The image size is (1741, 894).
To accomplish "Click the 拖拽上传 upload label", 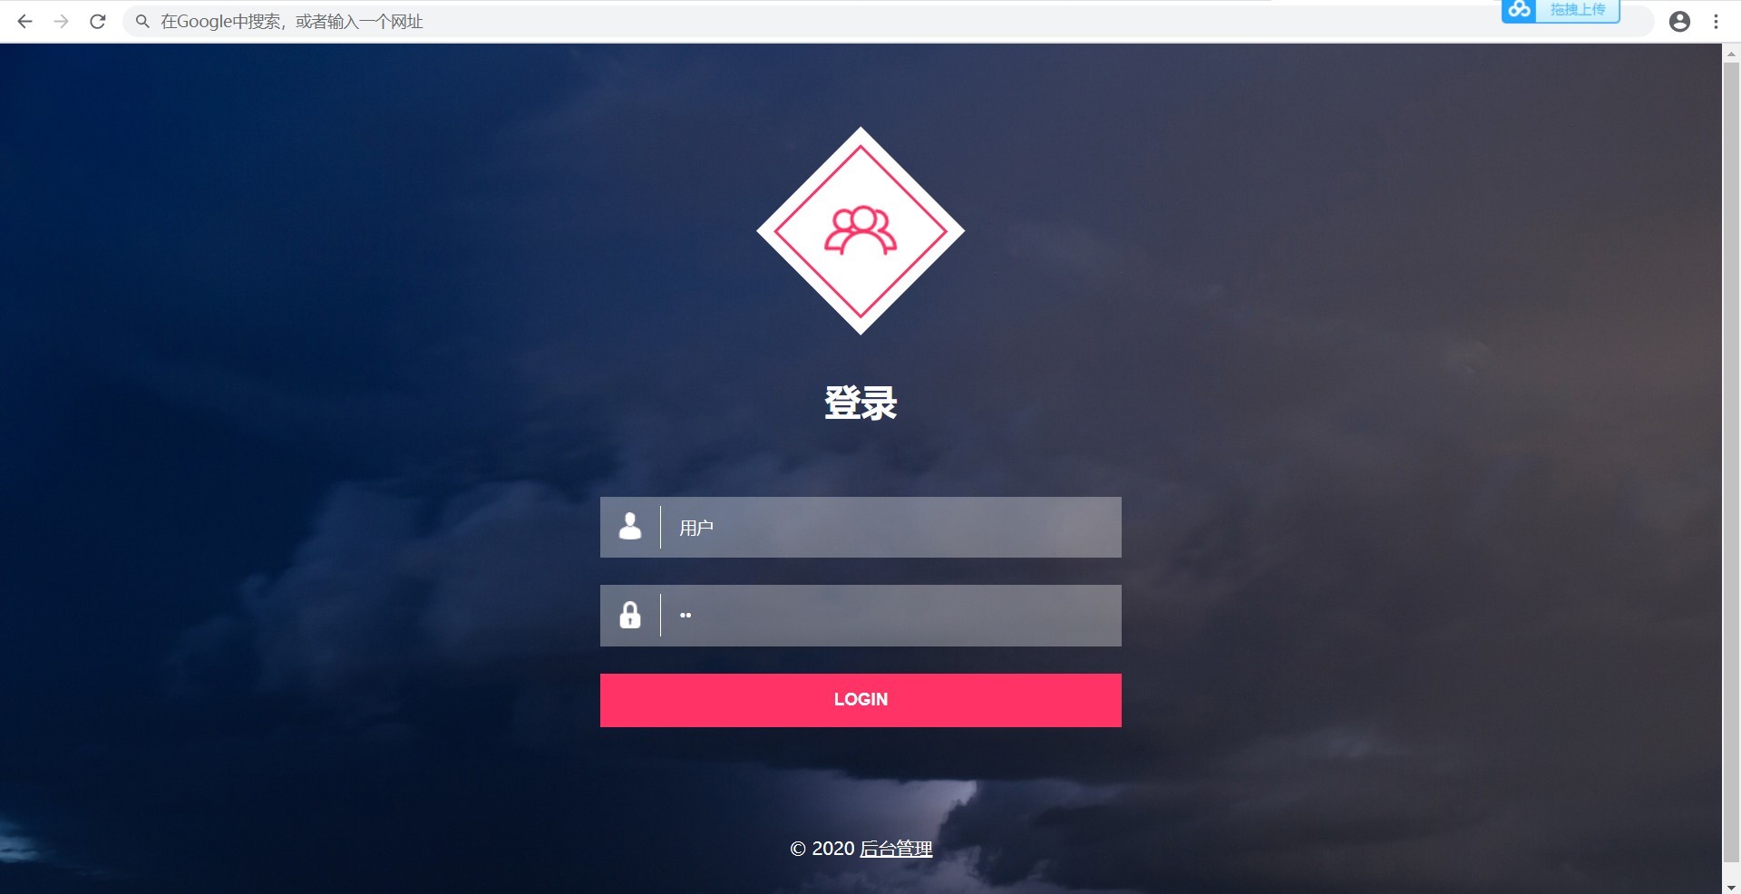I will click(x=1578, y=10).
